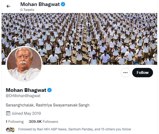
Task: Click verified badge next to header name
Action: pyautogui.click(x=63, y=4)
